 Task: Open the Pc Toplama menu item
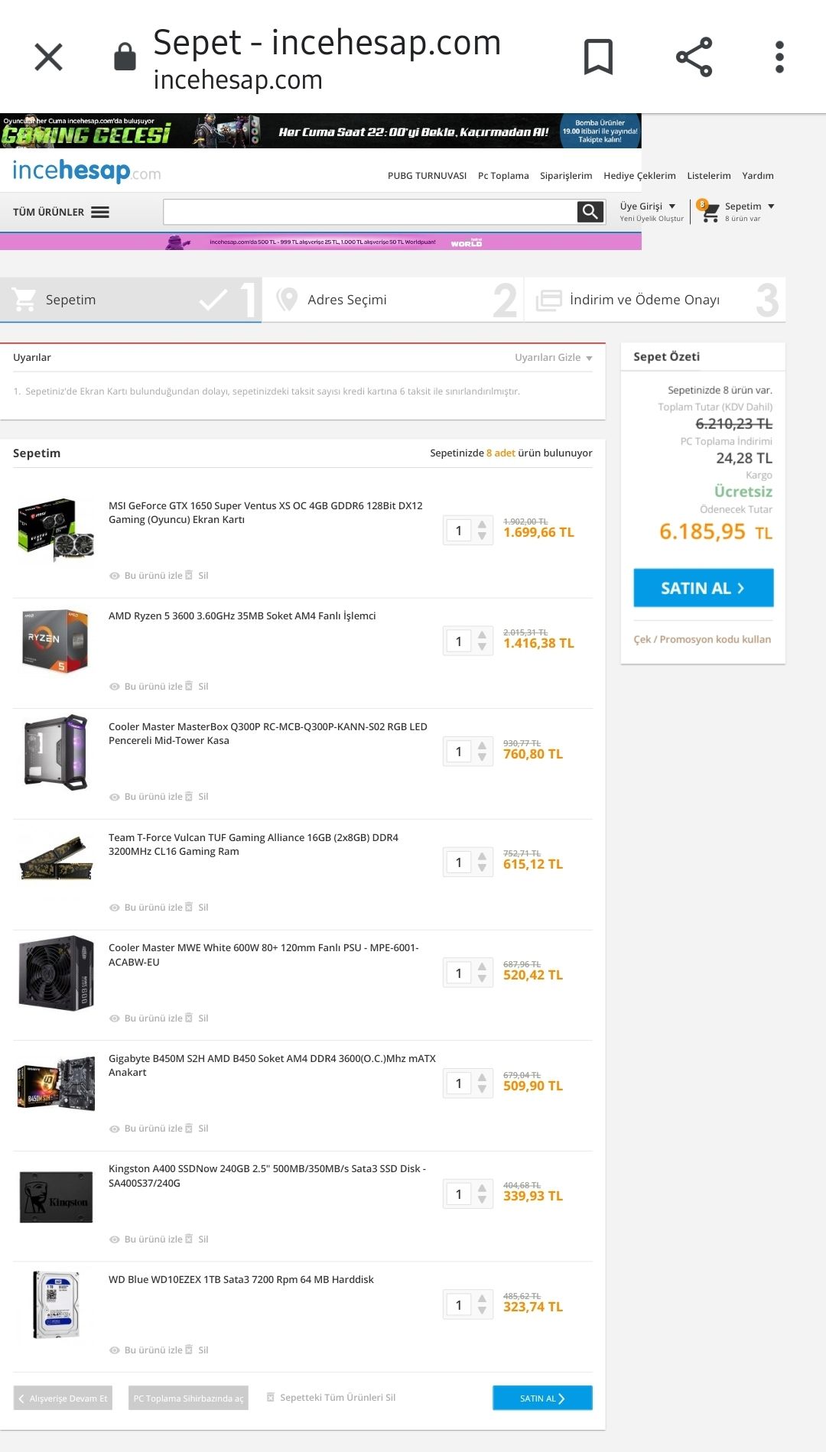pyautogui.click(x=503, y=176)
